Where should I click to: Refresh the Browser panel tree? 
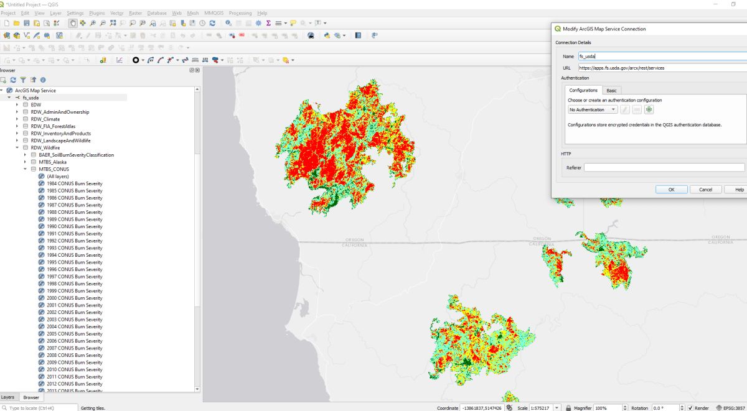[x=13, y=80]
